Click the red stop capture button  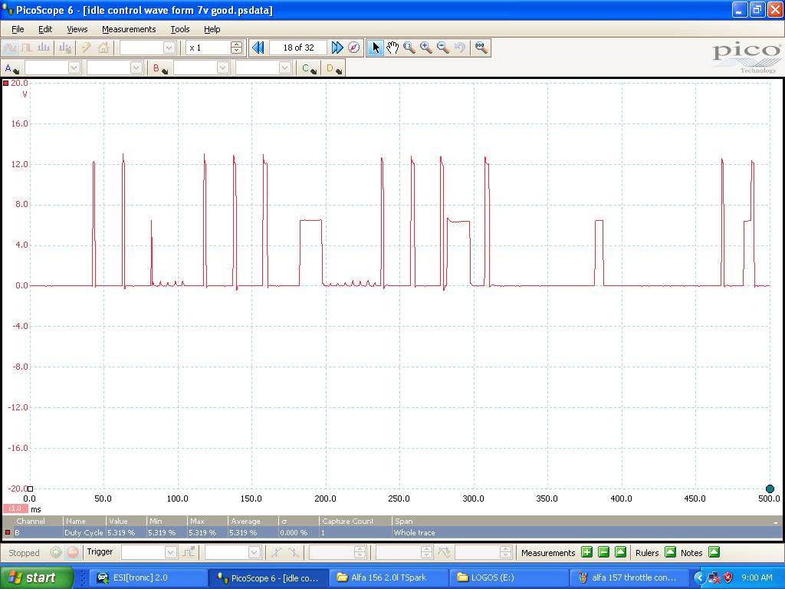click(73, 552)
